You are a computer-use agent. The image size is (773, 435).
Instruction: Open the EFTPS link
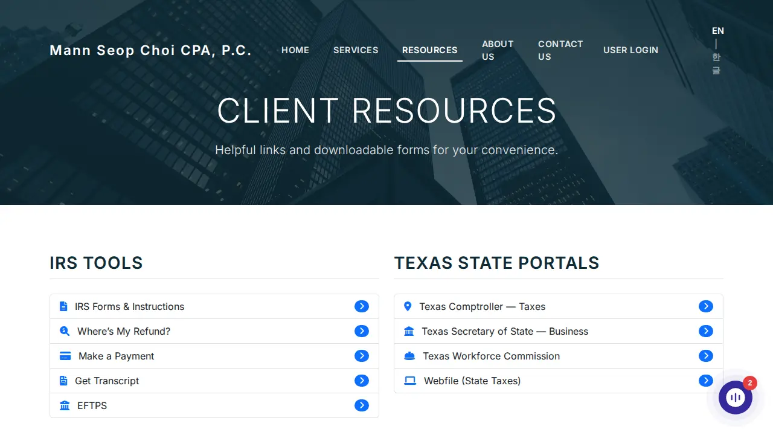coord(214,405)
